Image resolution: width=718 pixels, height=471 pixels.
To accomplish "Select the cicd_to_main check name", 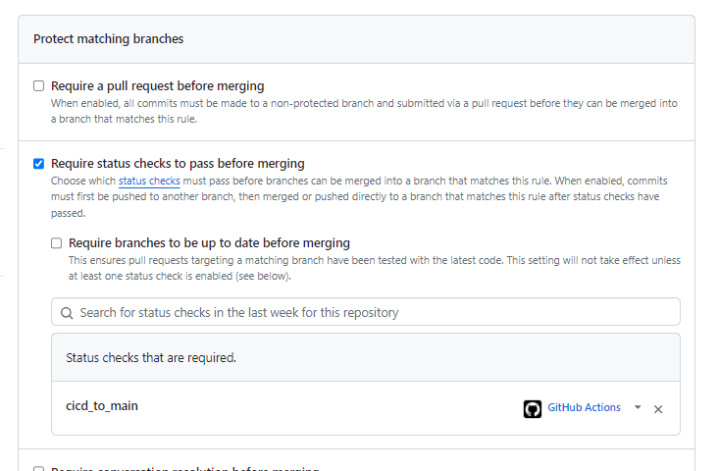I will tap(102, 406).
